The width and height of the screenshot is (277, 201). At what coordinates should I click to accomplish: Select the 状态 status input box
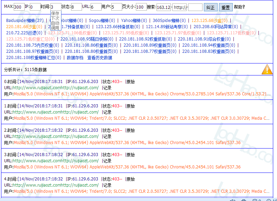76,7
